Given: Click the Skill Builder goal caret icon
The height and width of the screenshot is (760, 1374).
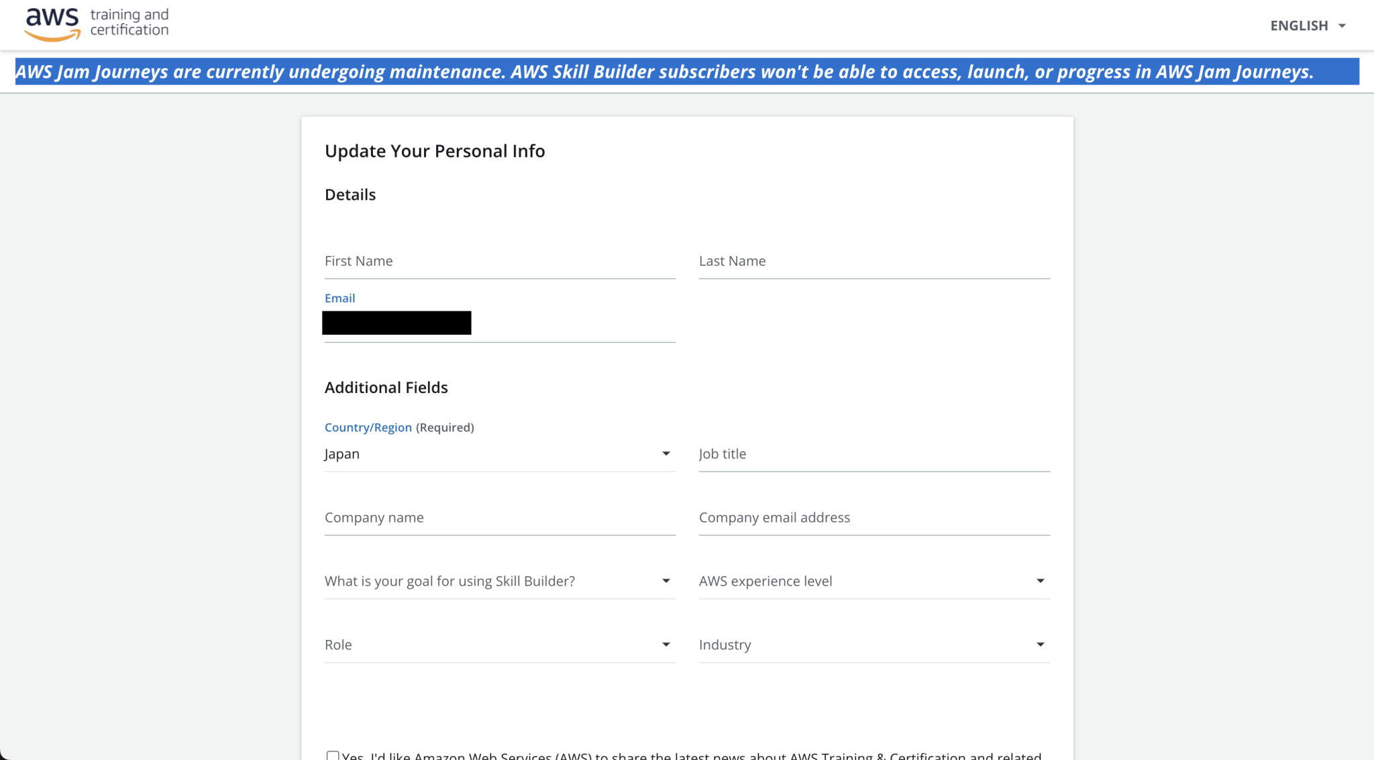Looking at the screenshot, I should click(666, 581).
